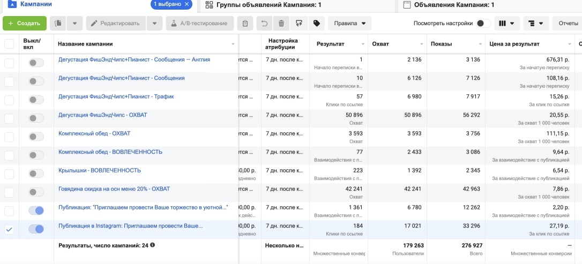Tick checkbox for Комплексный обед - ОХВАТ row
The height and width of the screenshot is (264, 582).
(9, 137)
